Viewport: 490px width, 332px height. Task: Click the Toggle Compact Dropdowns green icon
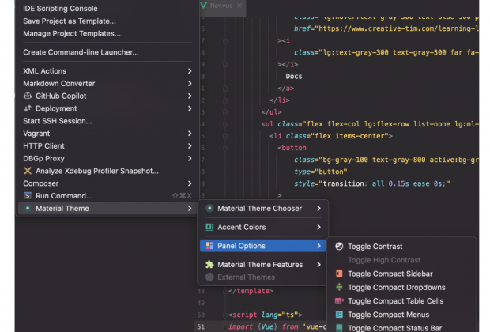pyautogui.click(x=339, y=287)
